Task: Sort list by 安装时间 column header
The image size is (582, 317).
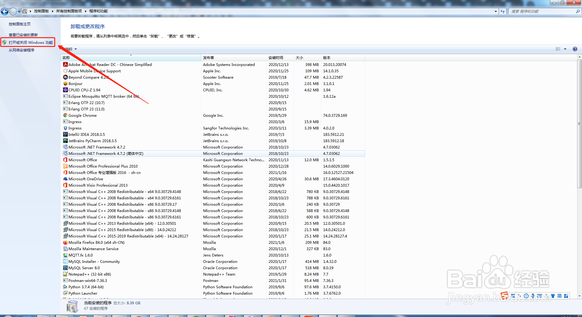Action: (280, 57)
